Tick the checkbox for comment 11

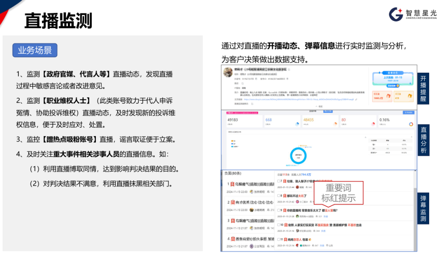[x=279, y=239]
